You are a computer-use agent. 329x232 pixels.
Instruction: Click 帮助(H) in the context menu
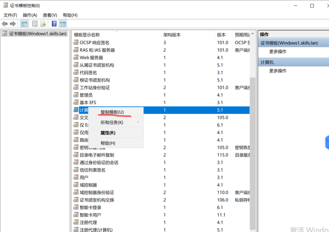pos(108,143)
